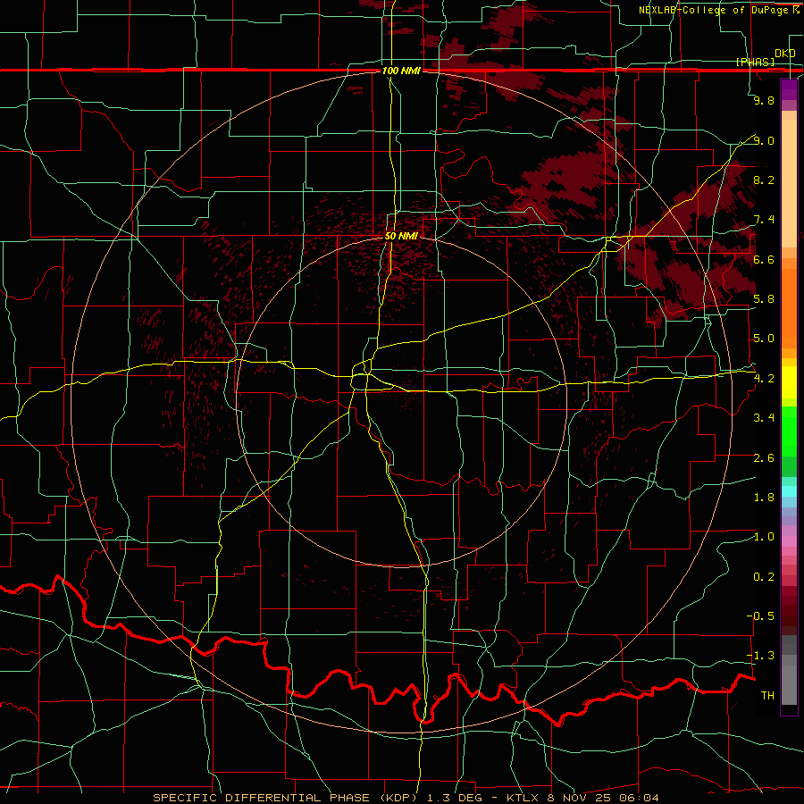Viewport: 804px width, 804px height.
Task: Click the -0.5 scale value
Action: point(761,616)
